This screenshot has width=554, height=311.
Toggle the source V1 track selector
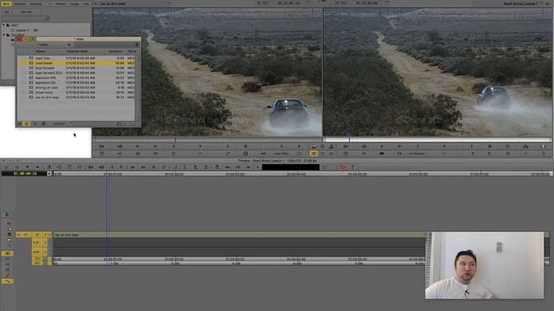[x=25, y=234]
